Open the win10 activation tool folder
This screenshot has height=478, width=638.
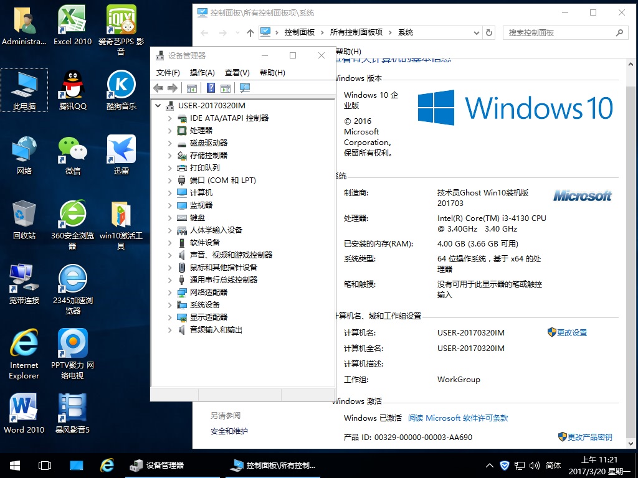(x=121, y=224)
